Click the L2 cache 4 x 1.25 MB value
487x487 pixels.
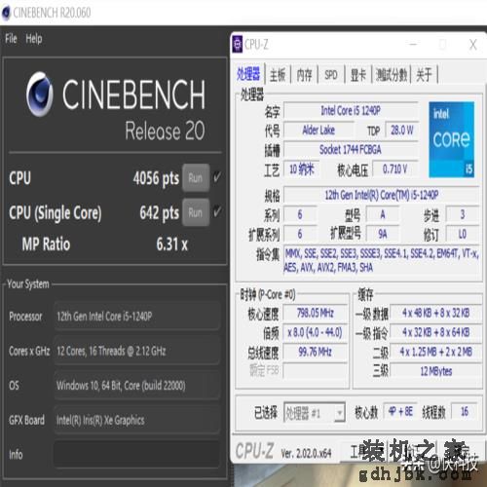pyautogui.click(x=436, y=352)
